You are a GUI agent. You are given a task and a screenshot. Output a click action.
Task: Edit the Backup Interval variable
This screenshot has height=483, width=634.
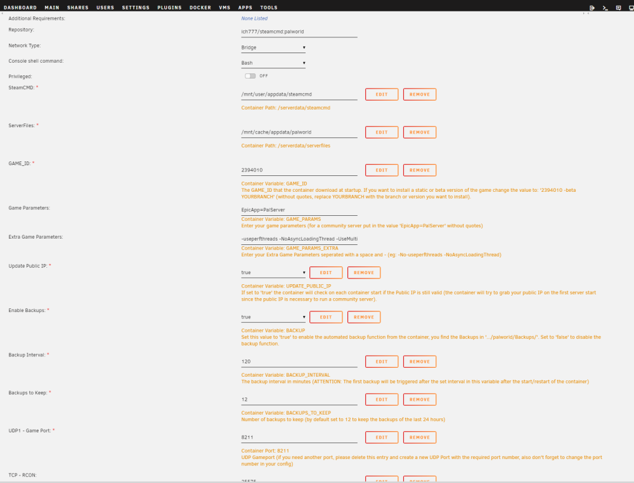pyautogui.click(x=382, y=362)
